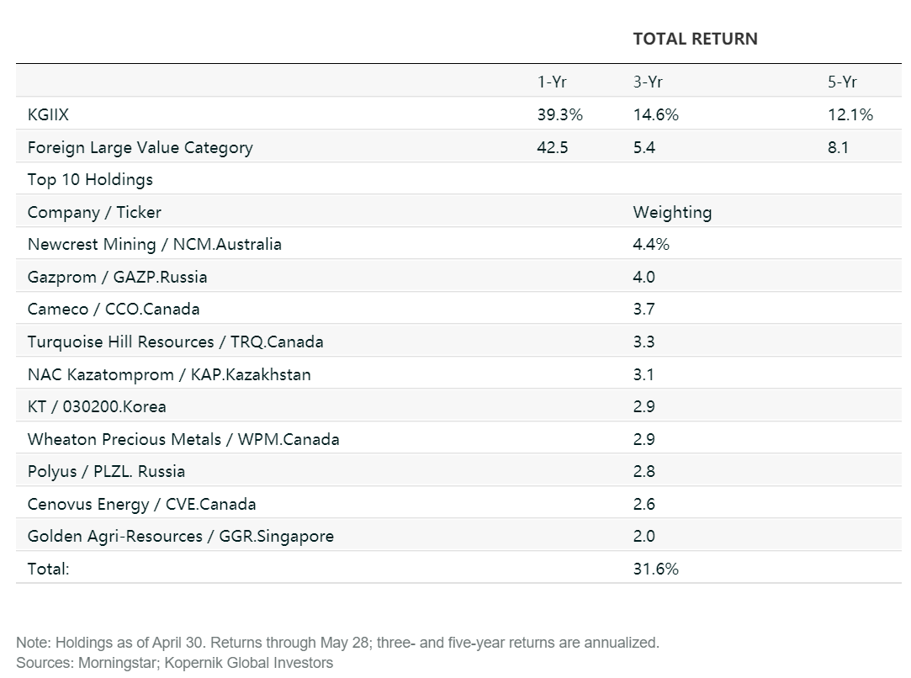Click KGIIX 1-Yr value 39.3%
Image resolution: width=911 pixels, height=678 pixels.
point(559,114)
